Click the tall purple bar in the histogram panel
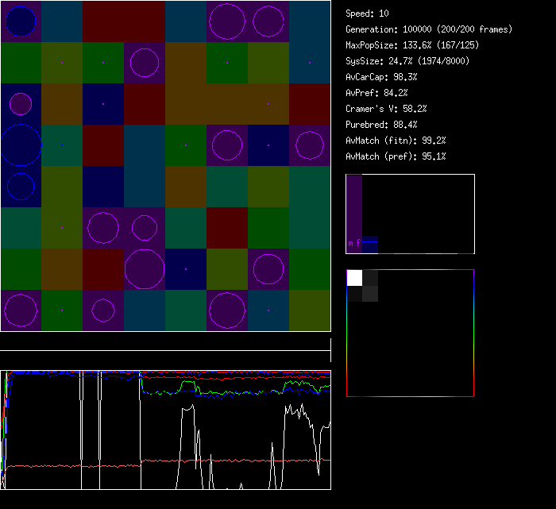Screen dimensions: 556x509 pyautogui.click(x=354, y=206)
